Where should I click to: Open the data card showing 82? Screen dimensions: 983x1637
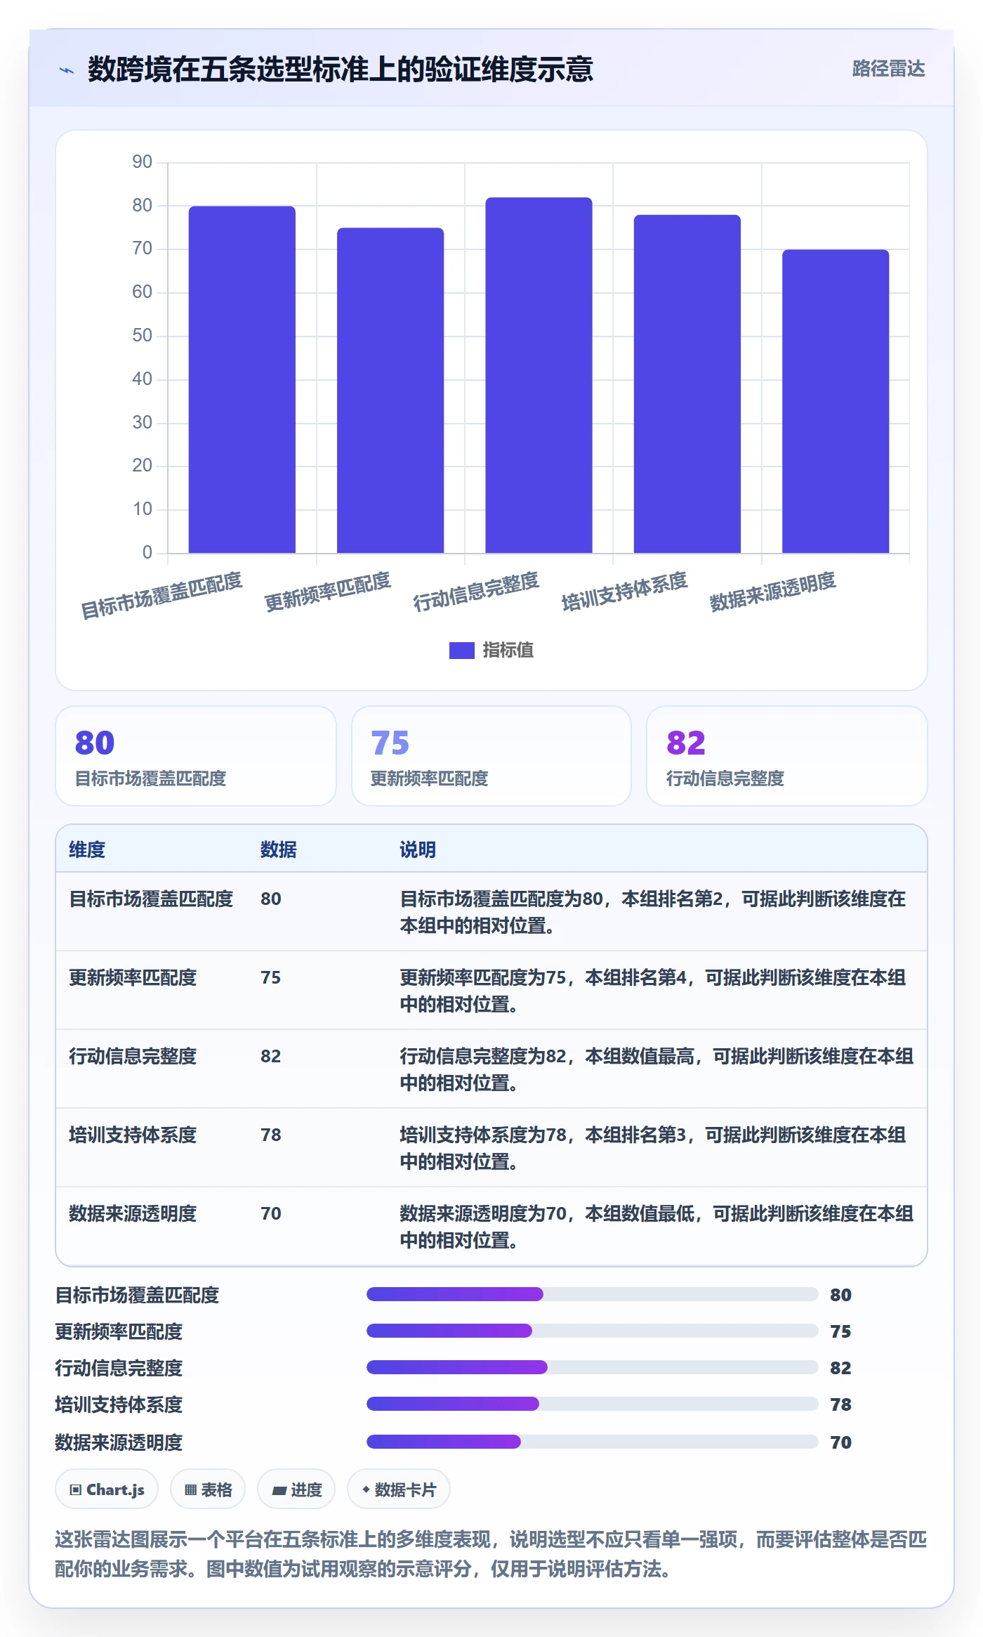pyautogui.click(x=787, y=756)
